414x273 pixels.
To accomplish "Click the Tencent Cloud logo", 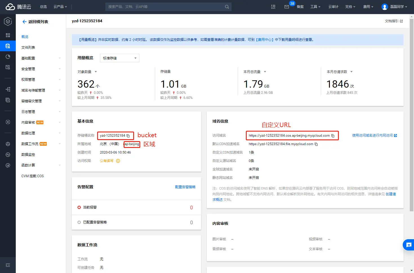I will pos(18,7).
